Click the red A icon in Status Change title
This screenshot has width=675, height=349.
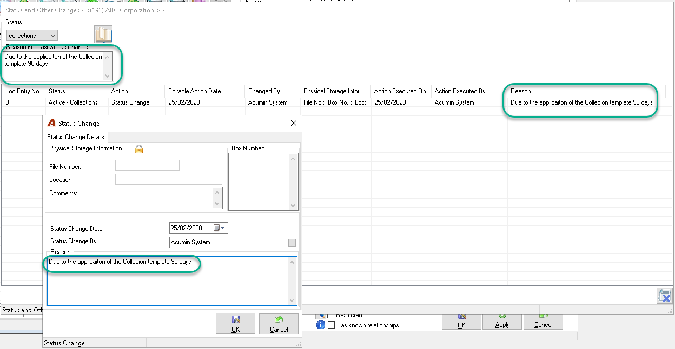point(52,123)
